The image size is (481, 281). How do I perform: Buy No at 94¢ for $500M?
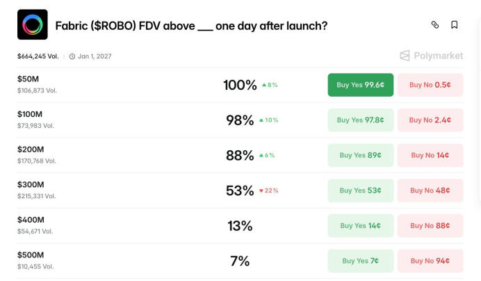click(x=430, y=261)
